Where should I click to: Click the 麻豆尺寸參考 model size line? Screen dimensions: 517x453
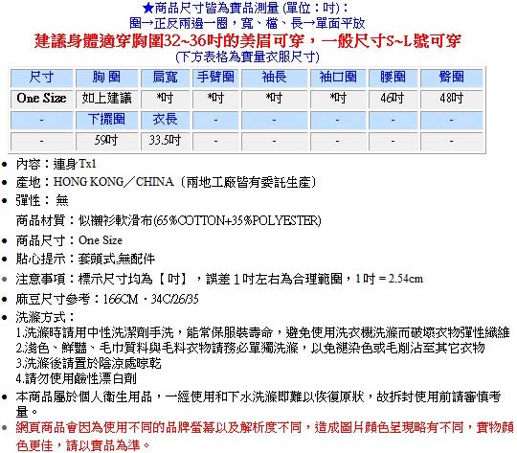[x=107, y=299]
